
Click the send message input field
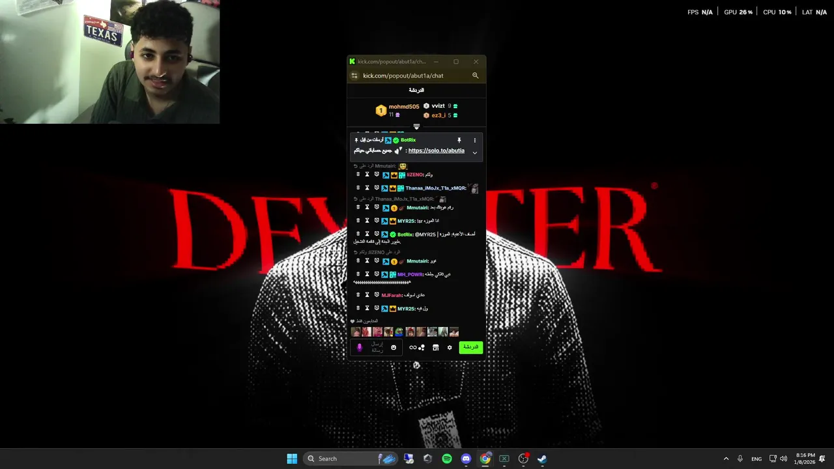click(377, 347)
